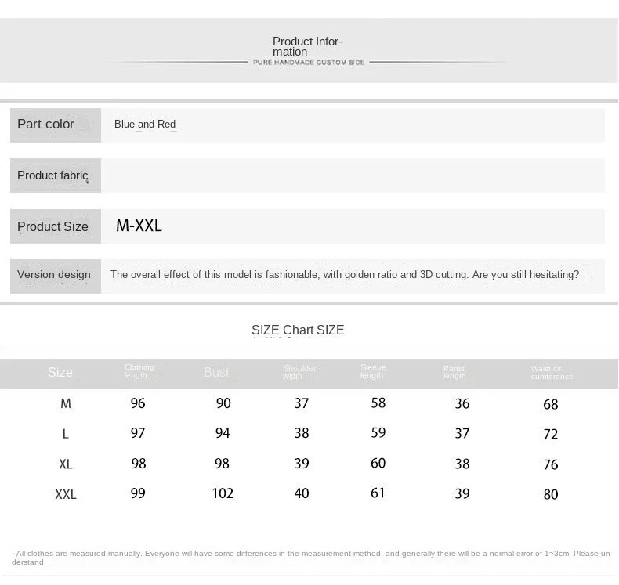Click the Version design label
Image resolution: width=619 pixels, height=585 pixels.
pos(54,275)
